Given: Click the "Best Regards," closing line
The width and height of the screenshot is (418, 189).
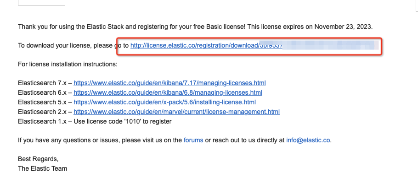Looking at the screenshot, I should tap(38, 159).
